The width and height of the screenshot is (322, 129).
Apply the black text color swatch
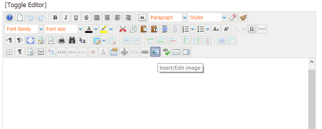tap(89, 29)
